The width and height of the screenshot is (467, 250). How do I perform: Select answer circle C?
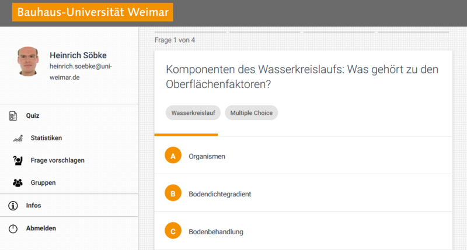(x=173, y=231)
